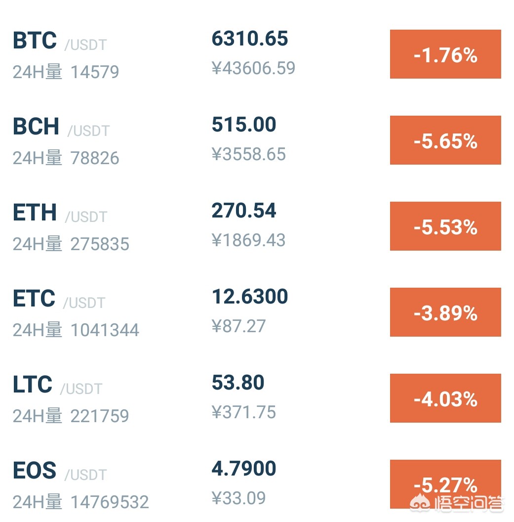Select the EOS price 4.7900
This screenshot has width=514, height=522.
pyautogui.click(x=244, y=469)
